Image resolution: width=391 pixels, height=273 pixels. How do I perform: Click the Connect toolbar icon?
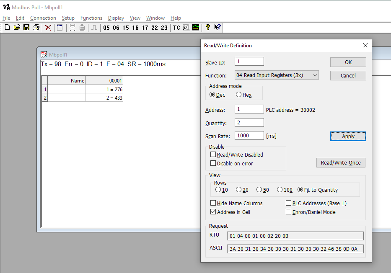point(73,27)
